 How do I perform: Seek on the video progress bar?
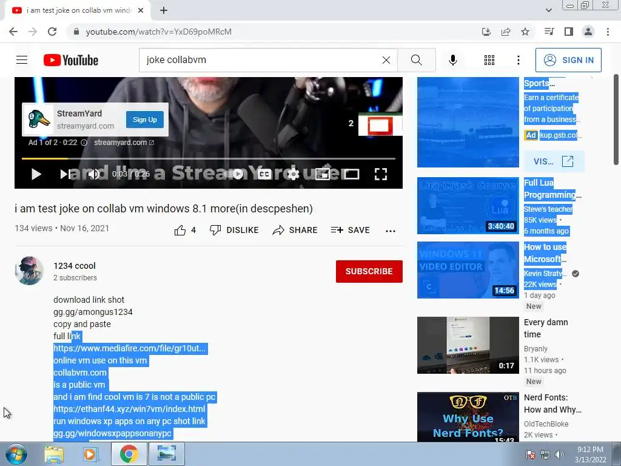click(x=209, y=158)
